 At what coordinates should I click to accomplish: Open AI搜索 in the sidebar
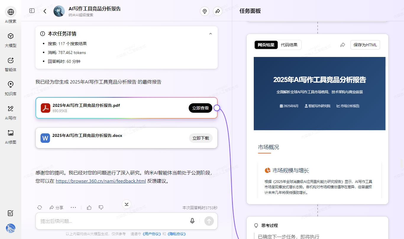(11, 15)
